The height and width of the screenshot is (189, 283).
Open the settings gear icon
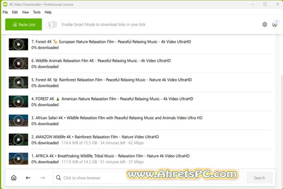[x=265, y=24]
